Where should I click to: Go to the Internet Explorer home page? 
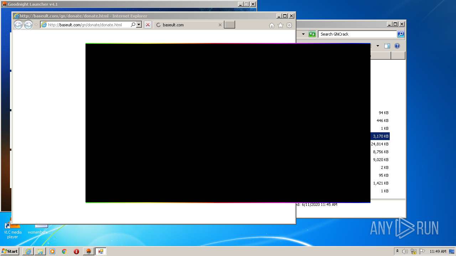tap(272, 25)
